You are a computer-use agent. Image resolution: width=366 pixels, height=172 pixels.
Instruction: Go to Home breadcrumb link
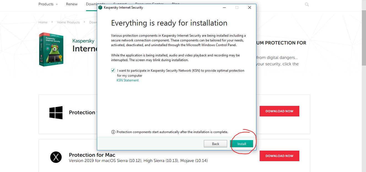43,22
